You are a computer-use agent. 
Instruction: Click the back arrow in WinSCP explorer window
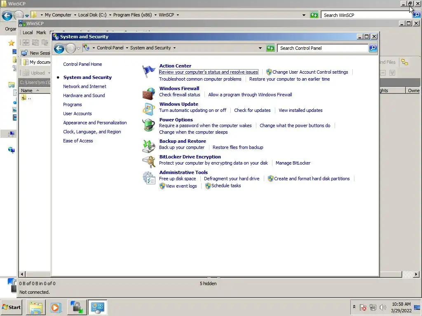[x=7, y=16]
